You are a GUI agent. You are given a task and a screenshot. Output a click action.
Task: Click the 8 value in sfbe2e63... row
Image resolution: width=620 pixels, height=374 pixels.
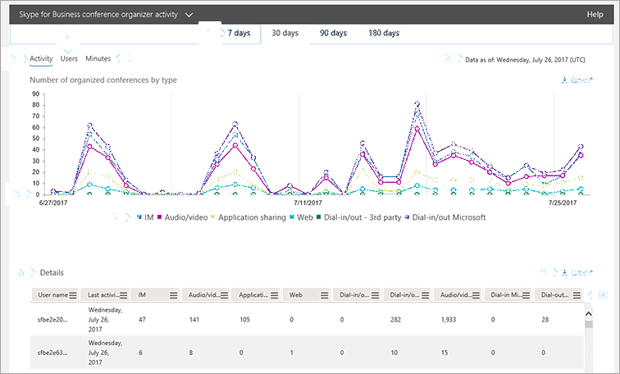pos(191,353)
